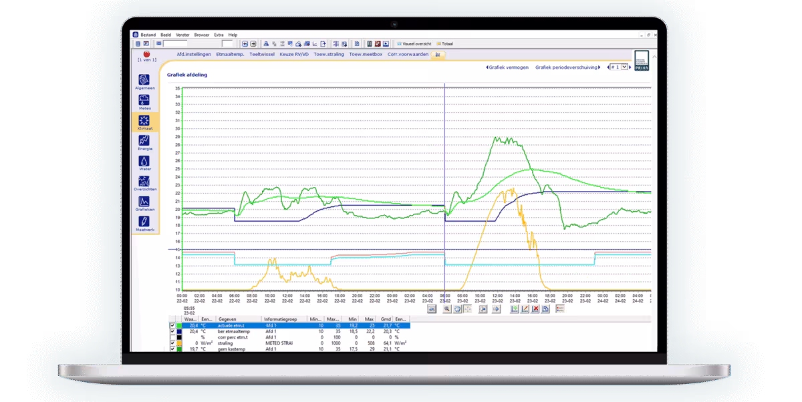
Task: Open the Venster menu
Action: point(182,35)
